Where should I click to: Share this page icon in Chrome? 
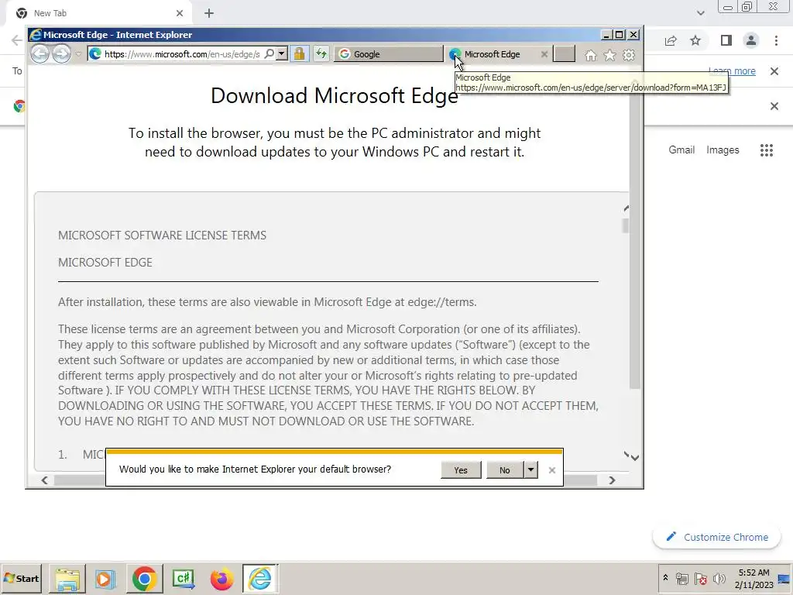click(x=671, y=40)
